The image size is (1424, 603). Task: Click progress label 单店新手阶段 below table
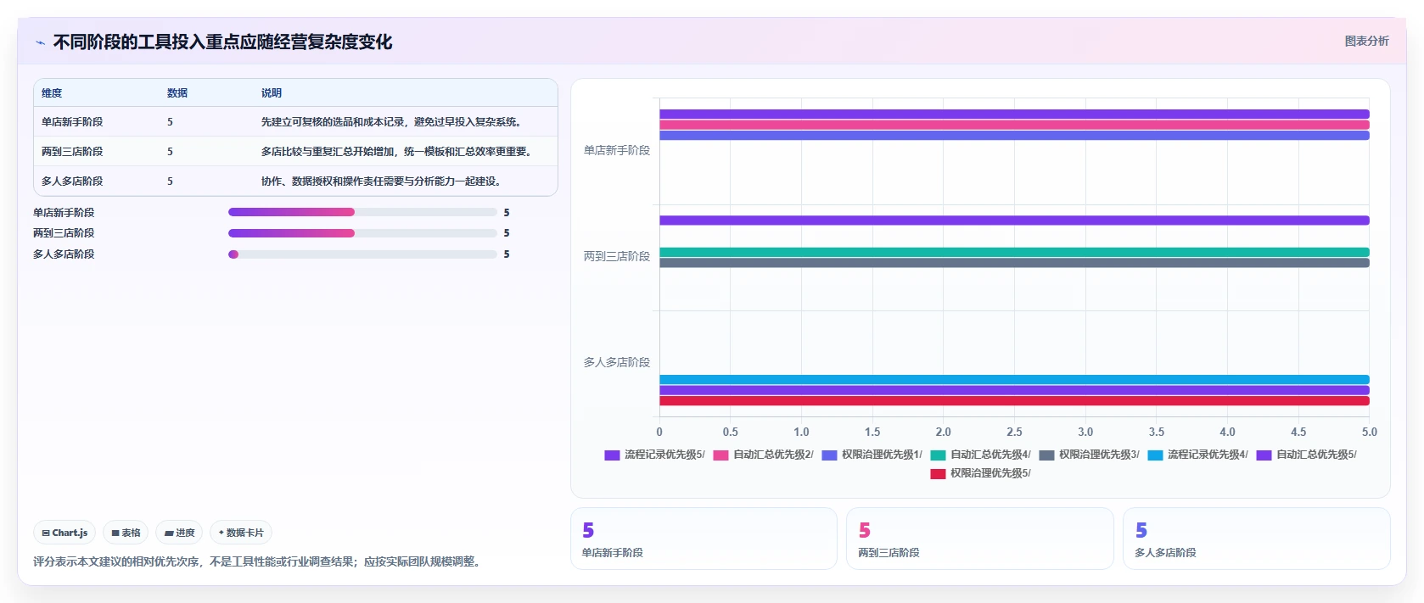64,213
